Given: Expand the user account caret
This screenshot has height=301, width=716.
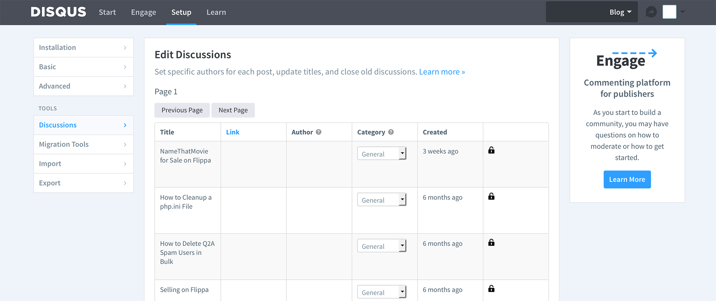Looking at the screenshot, I should click(682, 12).
